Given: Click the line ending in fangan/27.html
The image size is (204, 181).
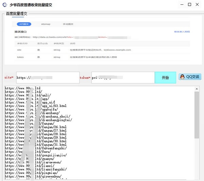Looking at the screenshot, I should [x=36, y=130].
